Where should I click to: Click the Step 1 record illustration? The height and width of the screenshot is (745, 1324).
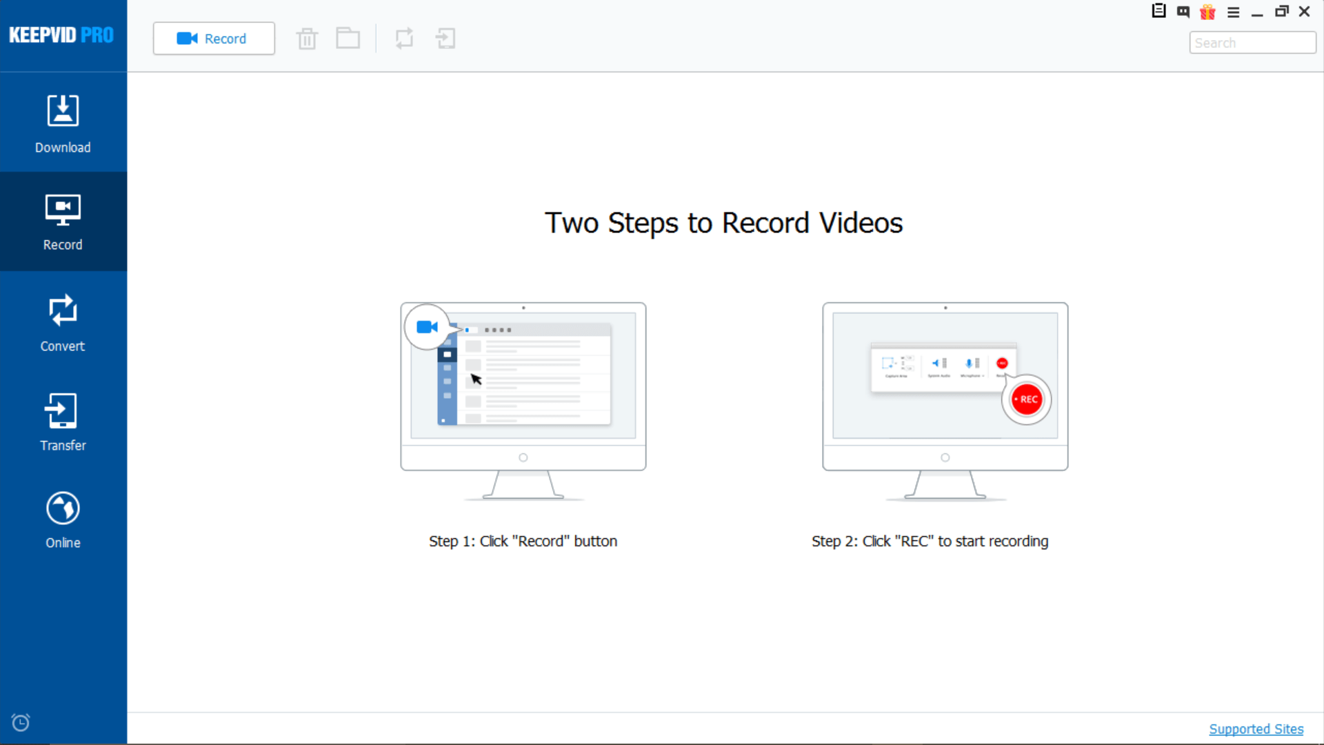click(x=523, y=400)
